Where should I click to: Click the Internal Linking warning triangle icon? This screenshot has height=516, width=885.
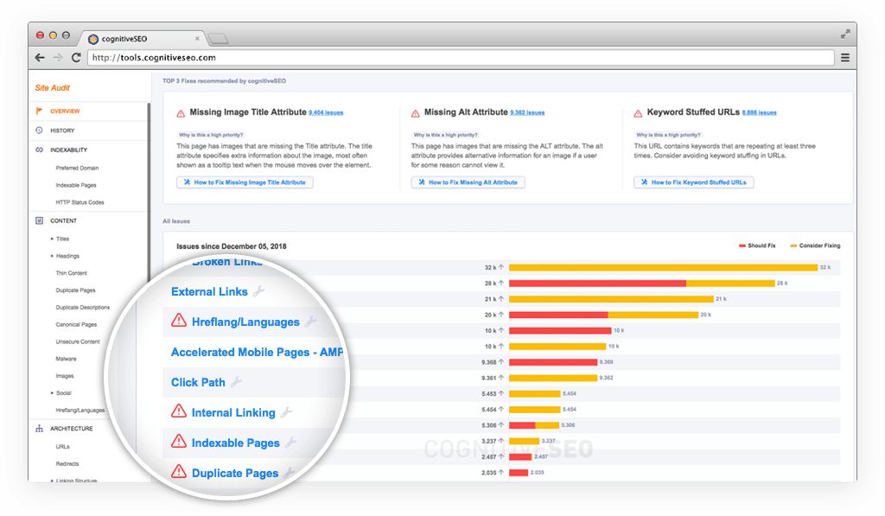(x=179, y=411)
